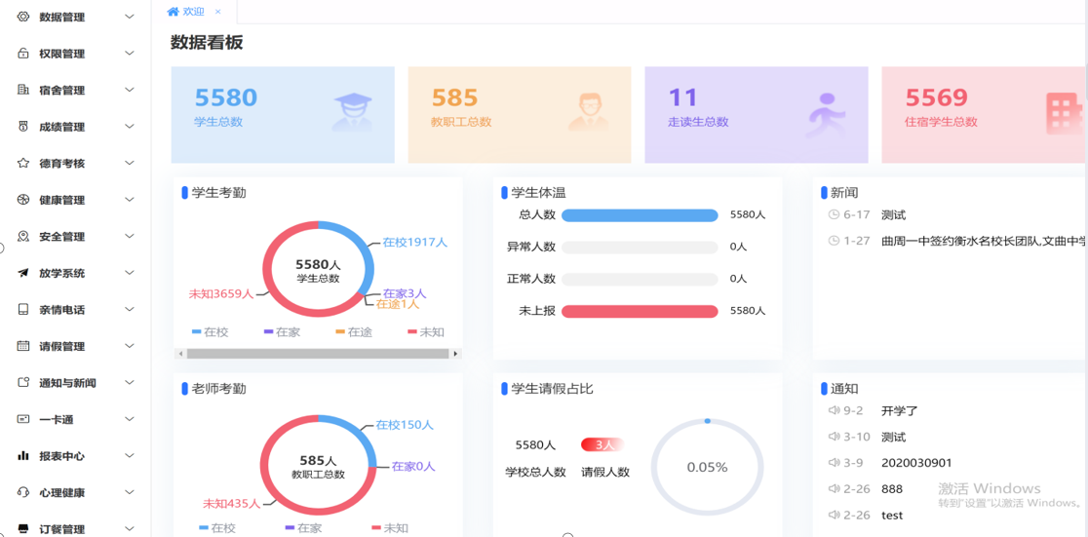Expand the 德育考核 menu chevron

tap(129, 163)
